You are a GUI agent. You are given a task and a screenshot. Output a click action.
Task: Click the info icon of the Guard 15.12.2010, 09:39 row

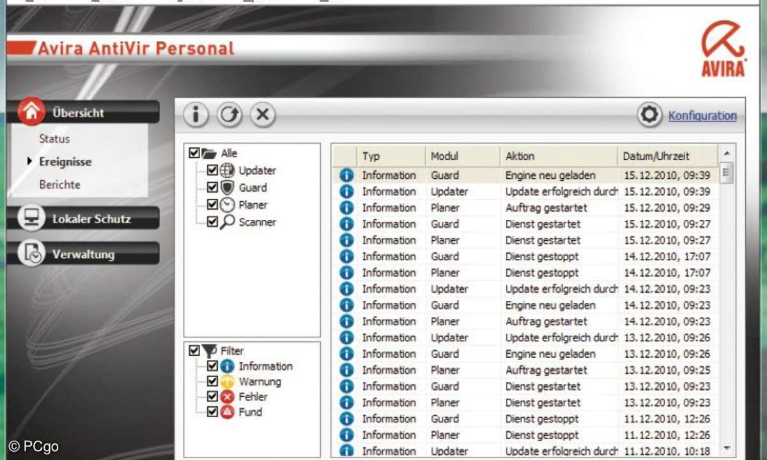pyautogui.click(x=346, y=175)
